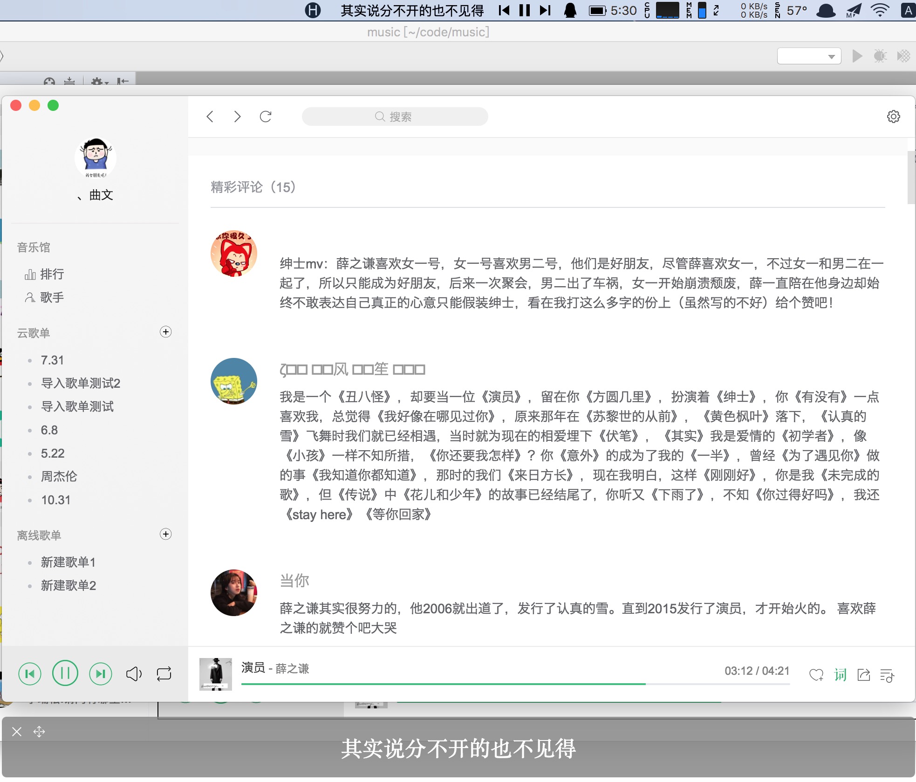Image resolution: width=916 pixels, height=782 pixels.
Task: Click the 搜索 search field
Action: pyautogui.click(x=395, y=117)
